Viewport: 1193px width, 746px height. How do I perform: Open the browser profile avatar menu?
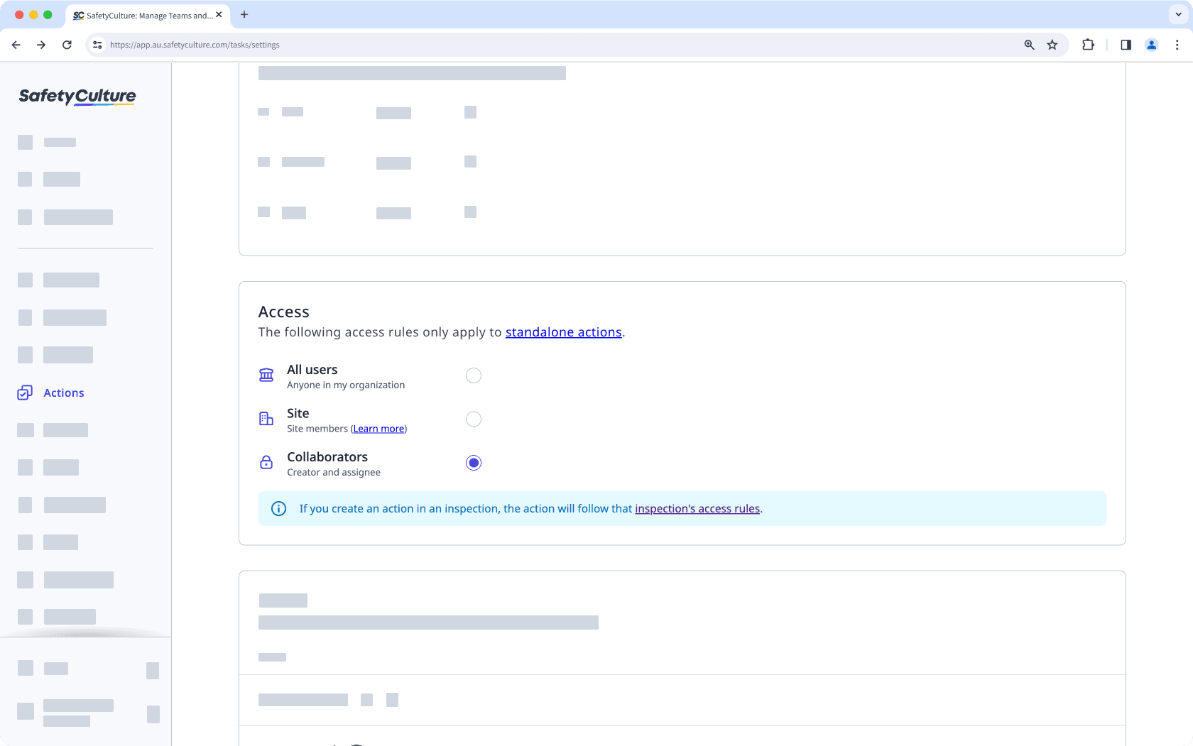pyautogui.click(x=1151, y=44)
